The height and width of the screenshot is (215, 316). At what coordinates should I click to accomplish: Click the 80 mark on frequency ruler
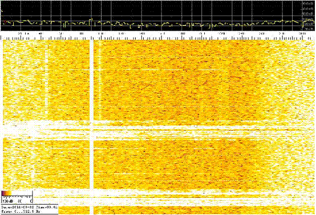click(81, 34)
